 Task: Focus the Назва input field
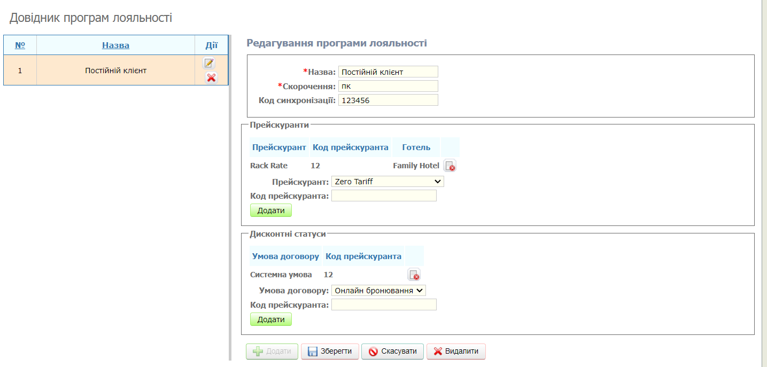tap(388, 72)
